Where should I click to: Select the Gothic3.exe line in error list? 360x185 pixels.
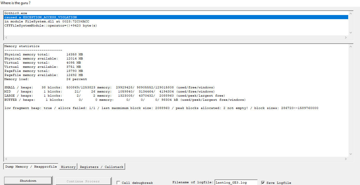pyautogui.click(x=16, y=13)
